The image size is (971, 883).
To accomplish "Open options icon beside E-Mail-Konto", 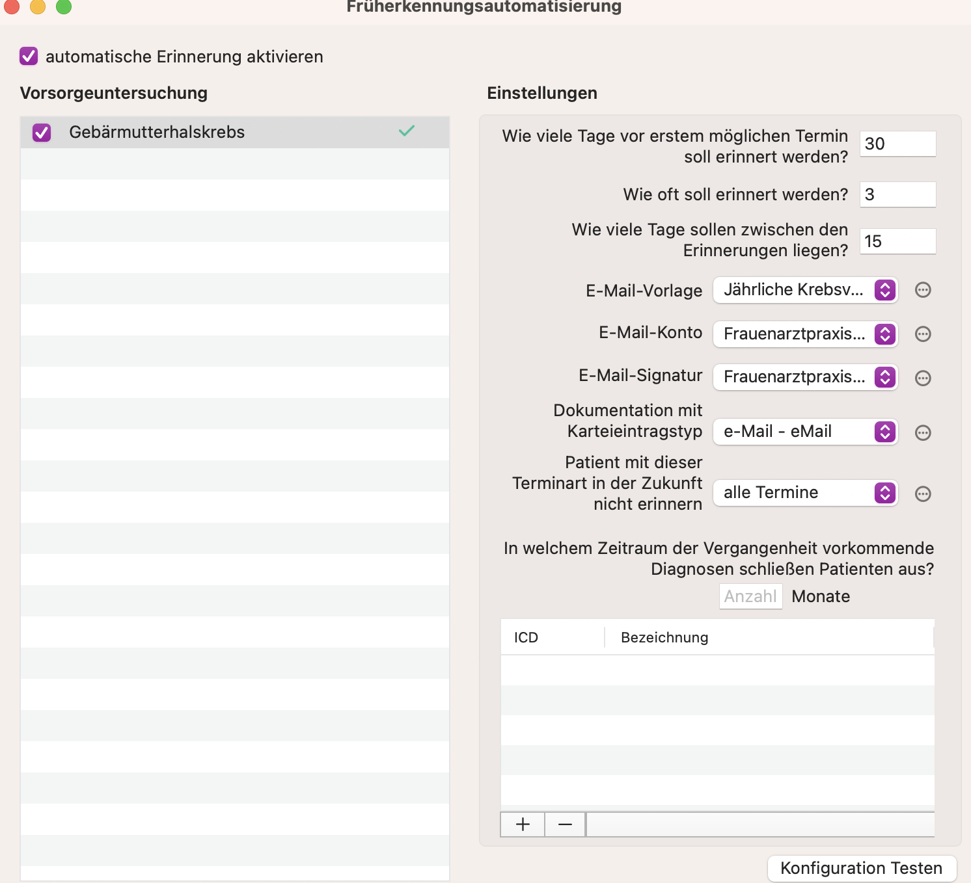I will coord(923,334).
